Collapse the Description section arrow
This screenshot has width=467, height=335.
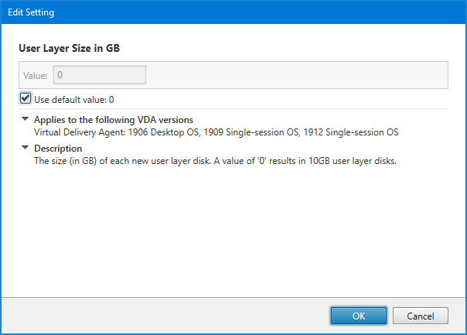[x=26, y=148]
